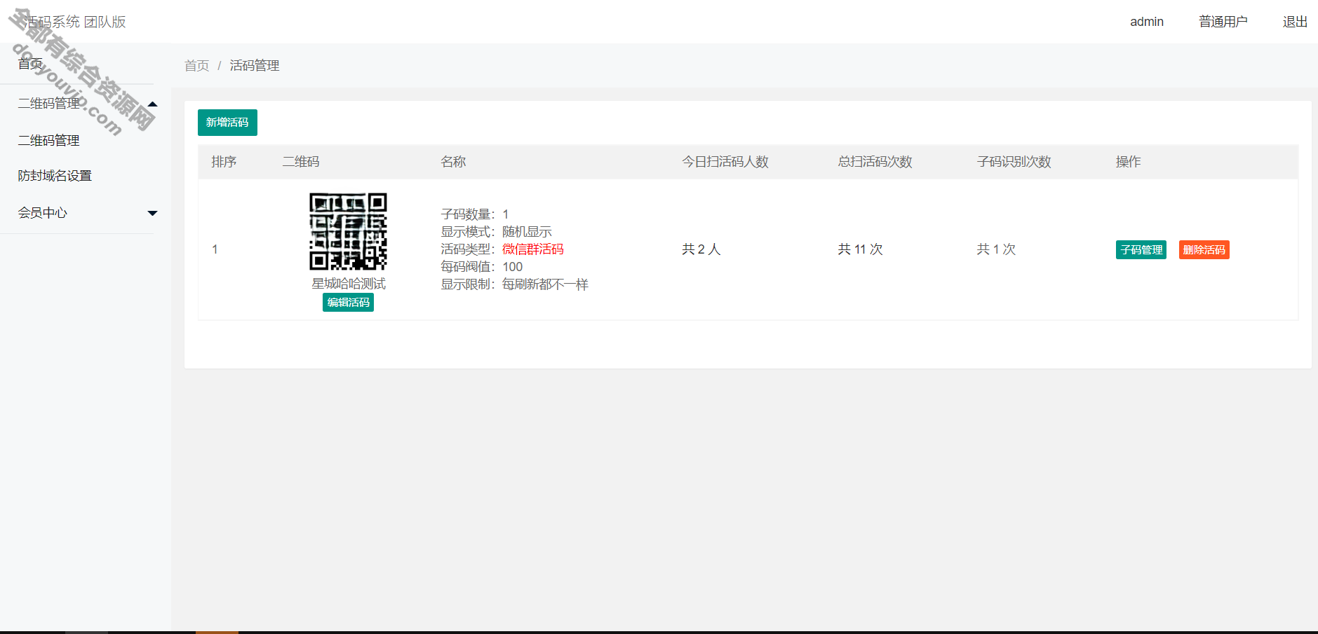Click the 名称 column header
This screenshot has width=1318, height=634.
click(x=453, y=162)
